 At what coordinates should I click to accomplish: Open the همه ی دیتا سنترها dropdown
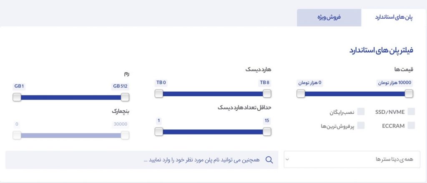point(352,159)
